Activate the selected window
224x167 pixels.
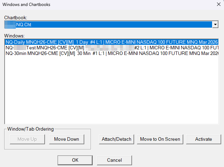(204, 139)
